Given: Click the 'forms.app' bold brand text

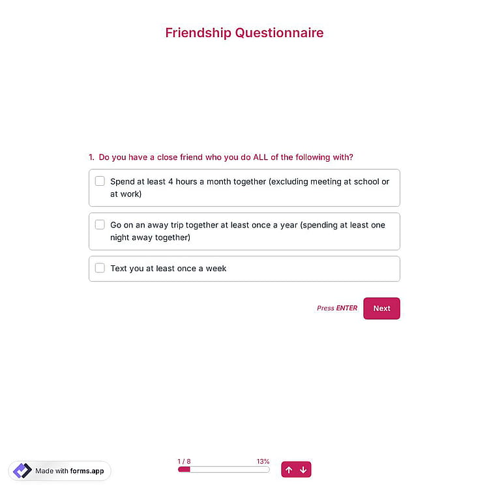Looking at the screenshot, I should (87, 471).
